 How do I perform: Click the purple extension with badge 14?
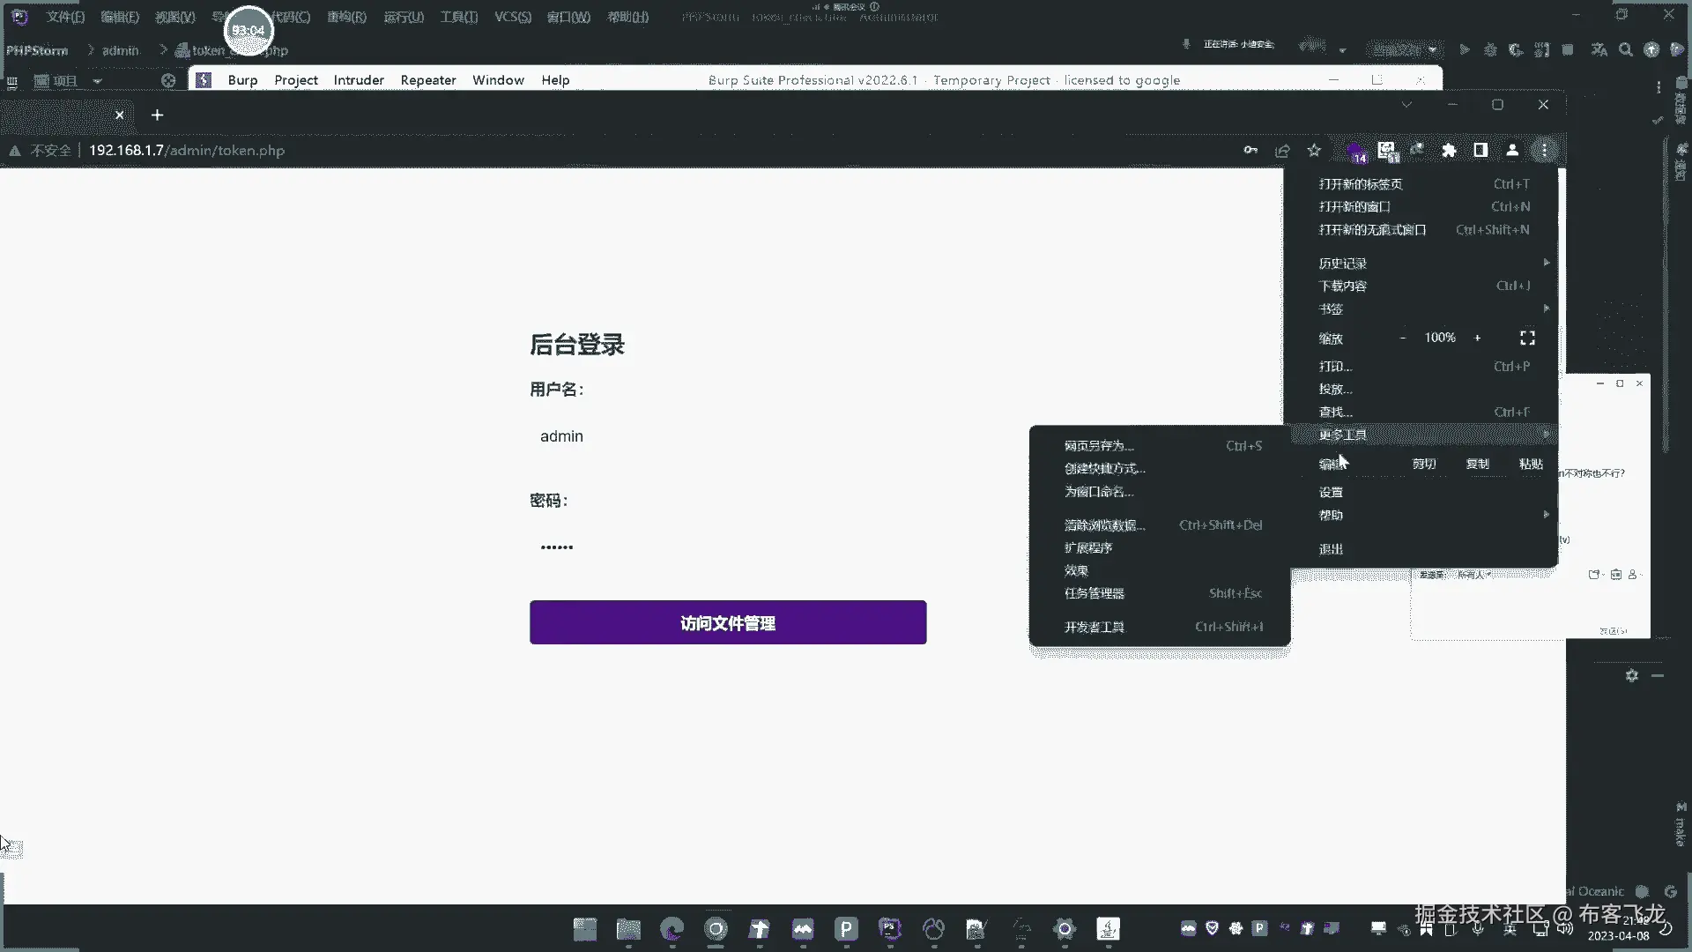(1355, 152)
